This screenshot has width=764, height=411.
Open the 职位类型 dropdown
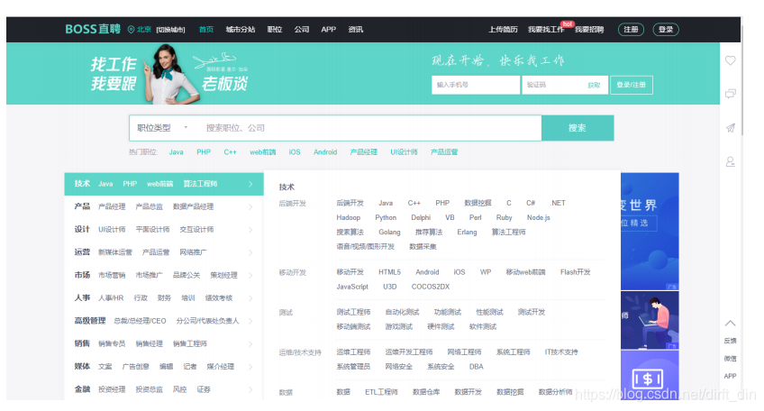click(162, 128)
